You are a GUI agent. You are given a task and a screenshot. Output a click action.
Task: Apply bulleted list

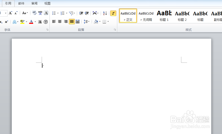coord(54,13)
